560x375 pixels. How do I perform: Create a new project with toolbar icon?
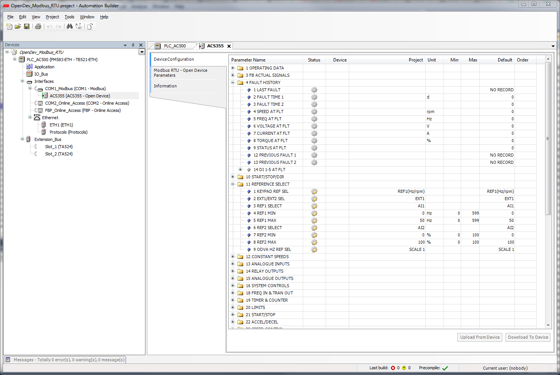click(9, 26)
